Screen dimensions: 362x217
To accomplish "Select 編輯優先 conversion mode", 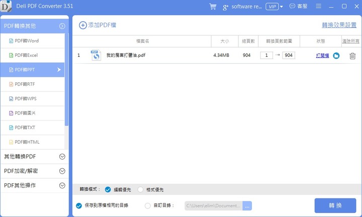I will coord(108,189).
